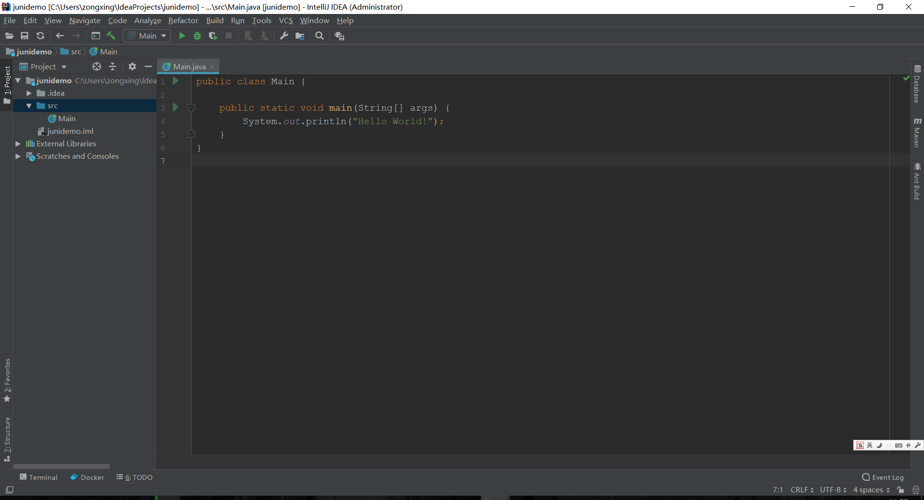Collapse all nodes in the Project panel
The height and width of the screenshot is (500, 924).
pos(113,66)
